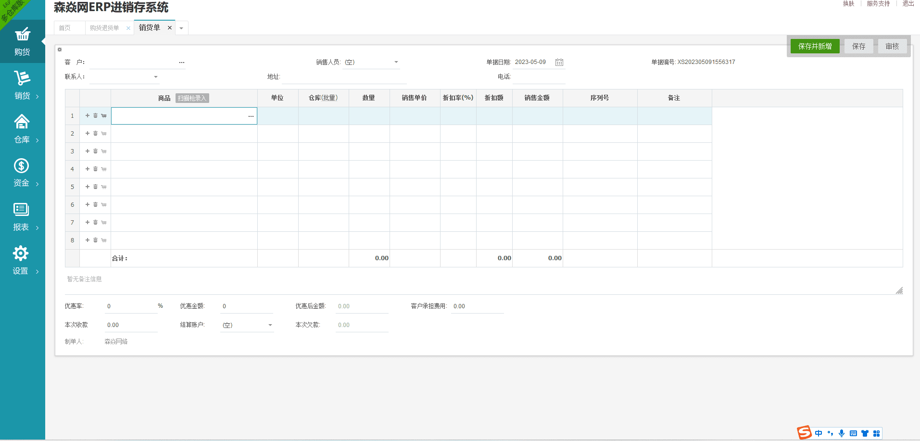Image resolution: width=920 pixels, height=441 pixels.
Task: Click the 暂无备注信息 remarks text area
Action: click(484, 284)
